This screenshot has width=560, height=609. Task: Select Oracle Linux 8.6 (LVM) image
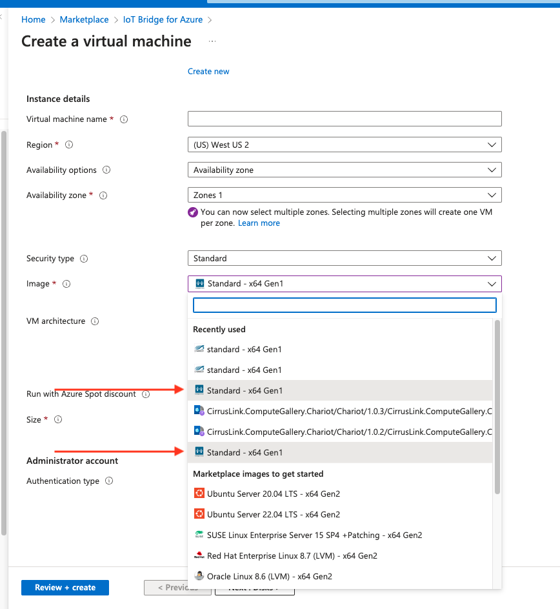(269, 577)
